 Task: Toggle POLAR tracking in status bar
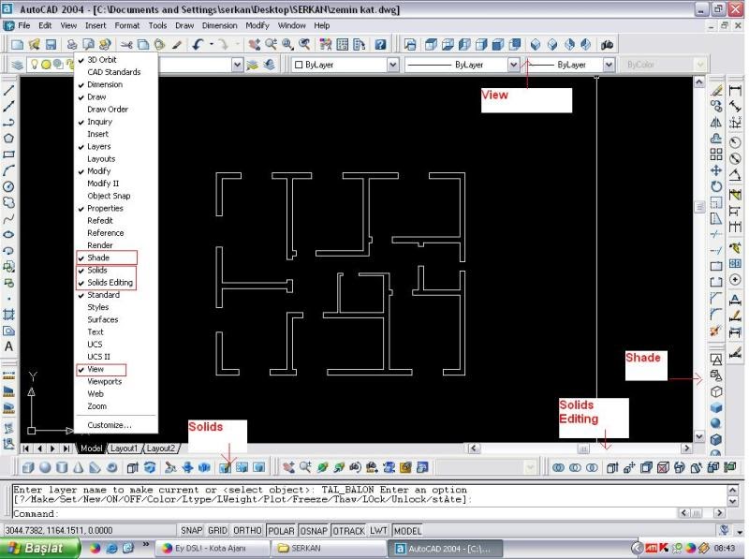(x=281, y=531)
